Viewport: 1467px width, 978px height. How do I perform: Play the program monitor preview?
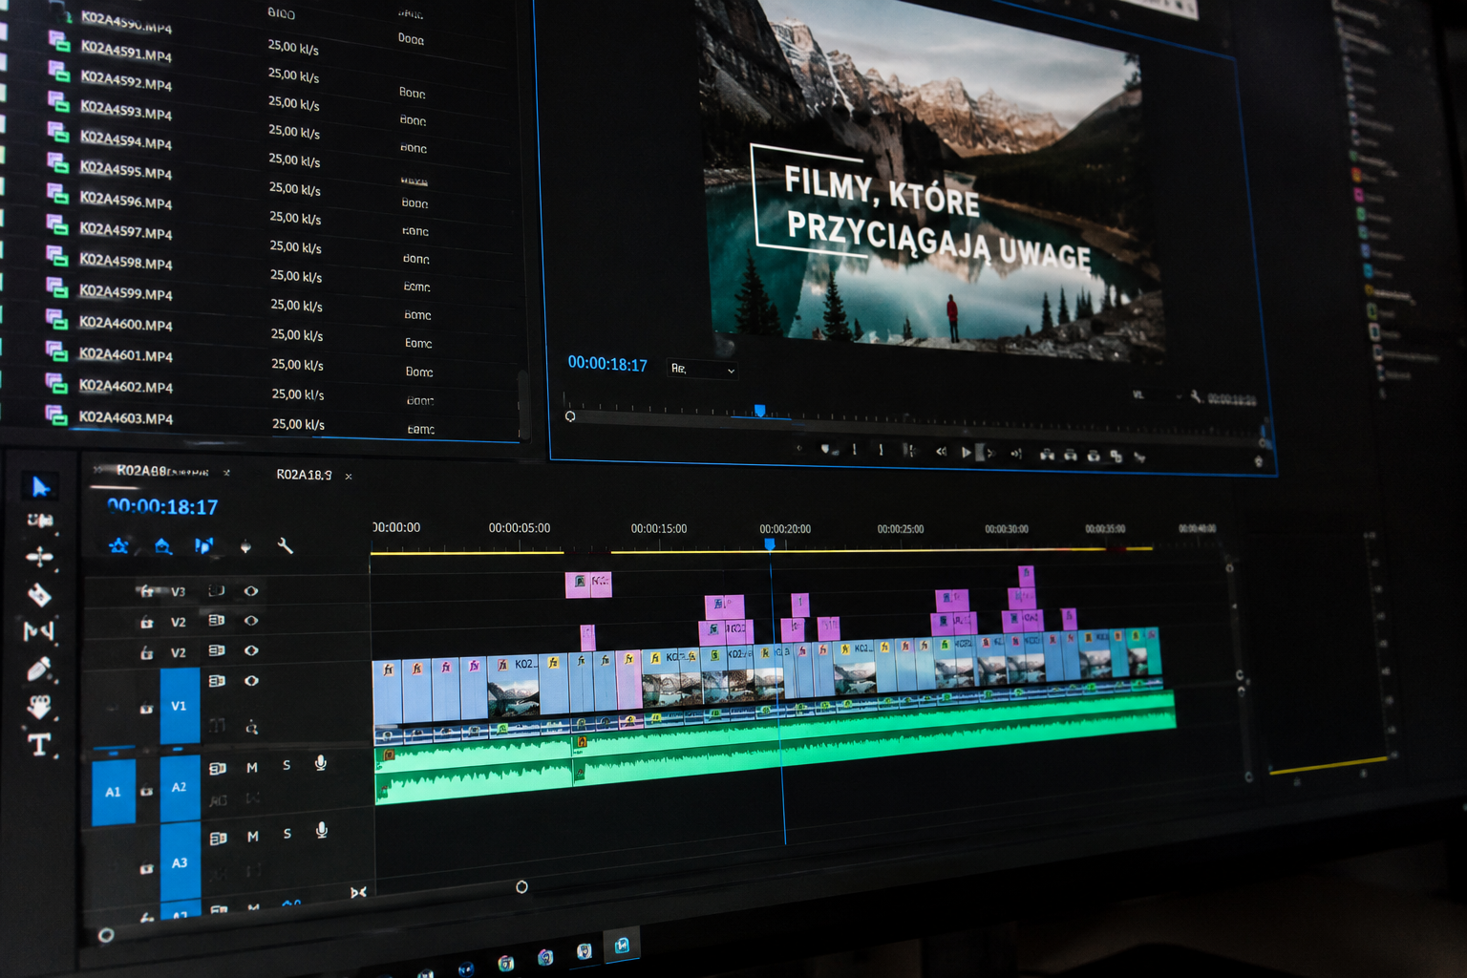[x=966, y=452]
